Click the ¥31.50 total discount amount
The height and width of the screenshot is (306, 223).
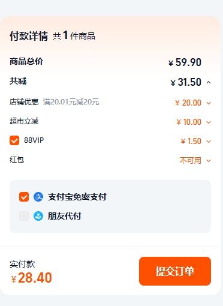tap(186, 82)
